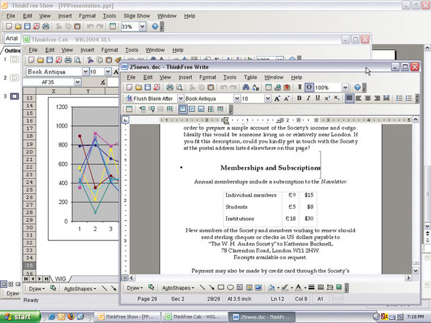Viewport: 431px width, 323px height.
Task: Open AF35 cell name box dropdown
Action: 77,82
